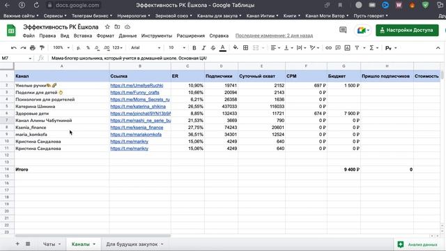Redo the last action
The height and width of the screenshot is (251, 446).
coord(23,48)
